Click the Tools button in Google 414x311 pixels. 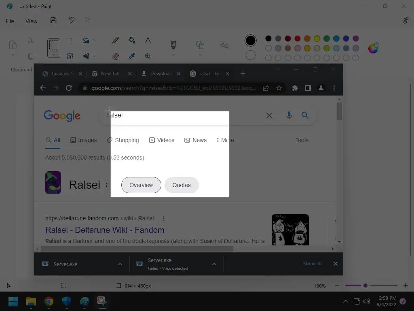[x=302, y=140]
